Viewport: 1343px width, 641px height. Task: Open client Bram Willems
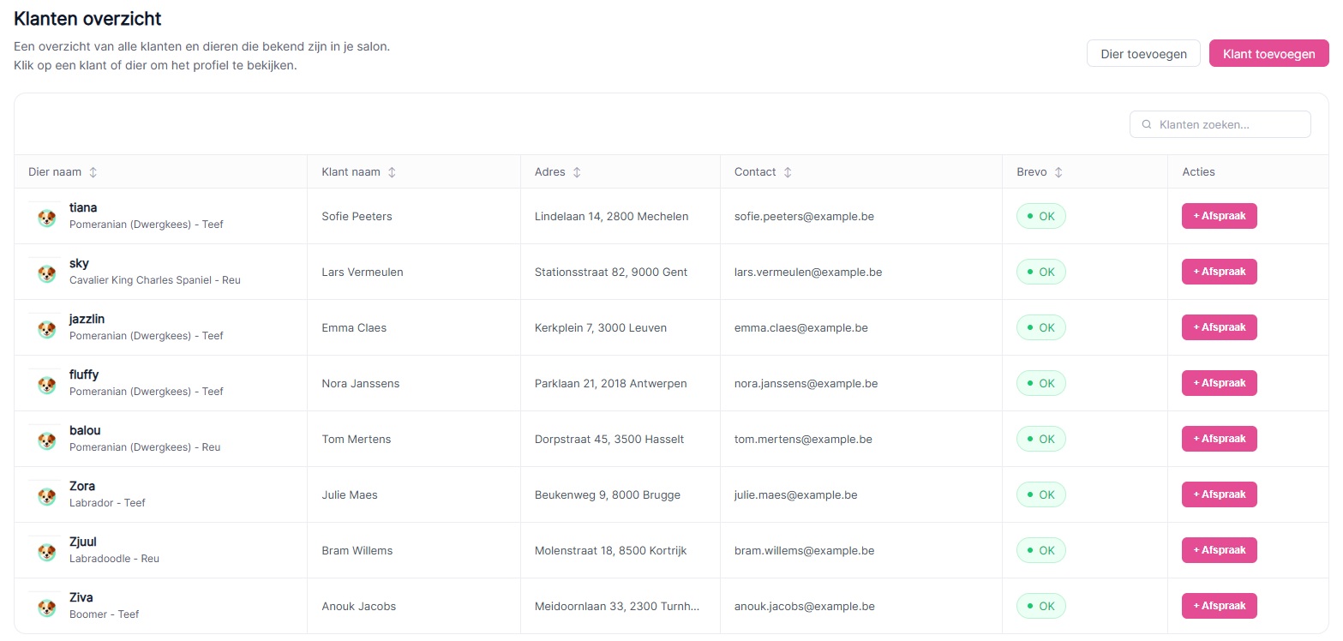357,550
